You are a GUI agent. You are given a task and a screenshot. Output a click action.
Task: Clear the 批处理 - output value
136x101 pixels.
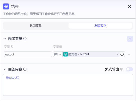click(118, 54)
